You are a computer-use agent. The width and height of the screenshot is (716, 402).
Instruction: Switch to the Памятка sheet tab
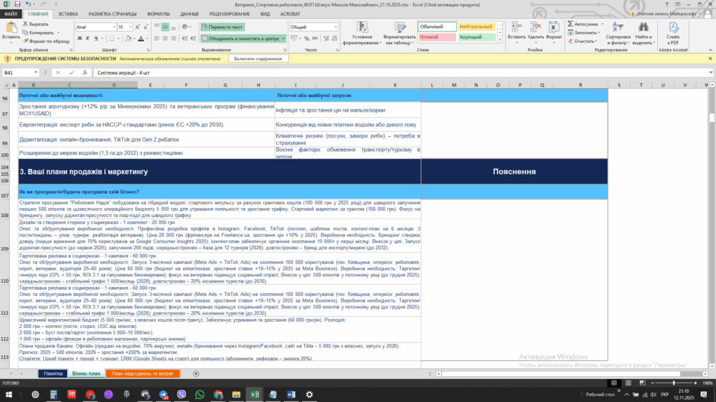(53, 373)
